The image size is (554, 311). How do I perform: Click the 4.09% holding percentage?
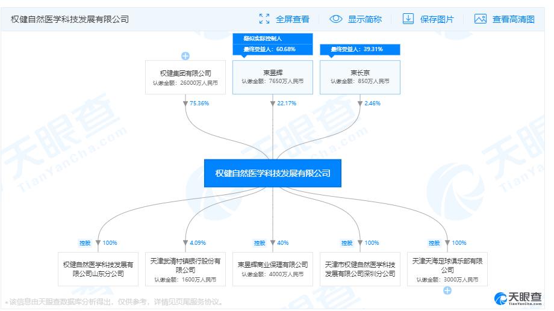(x=198, y=243)
